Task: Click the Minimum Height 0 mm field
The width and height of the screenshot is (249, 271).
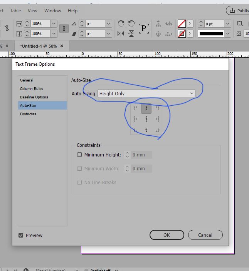Action: coord(141,155)
